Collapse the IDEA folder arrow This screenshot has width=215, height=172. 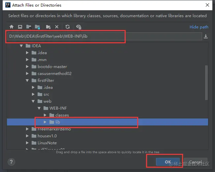[21, 46]
